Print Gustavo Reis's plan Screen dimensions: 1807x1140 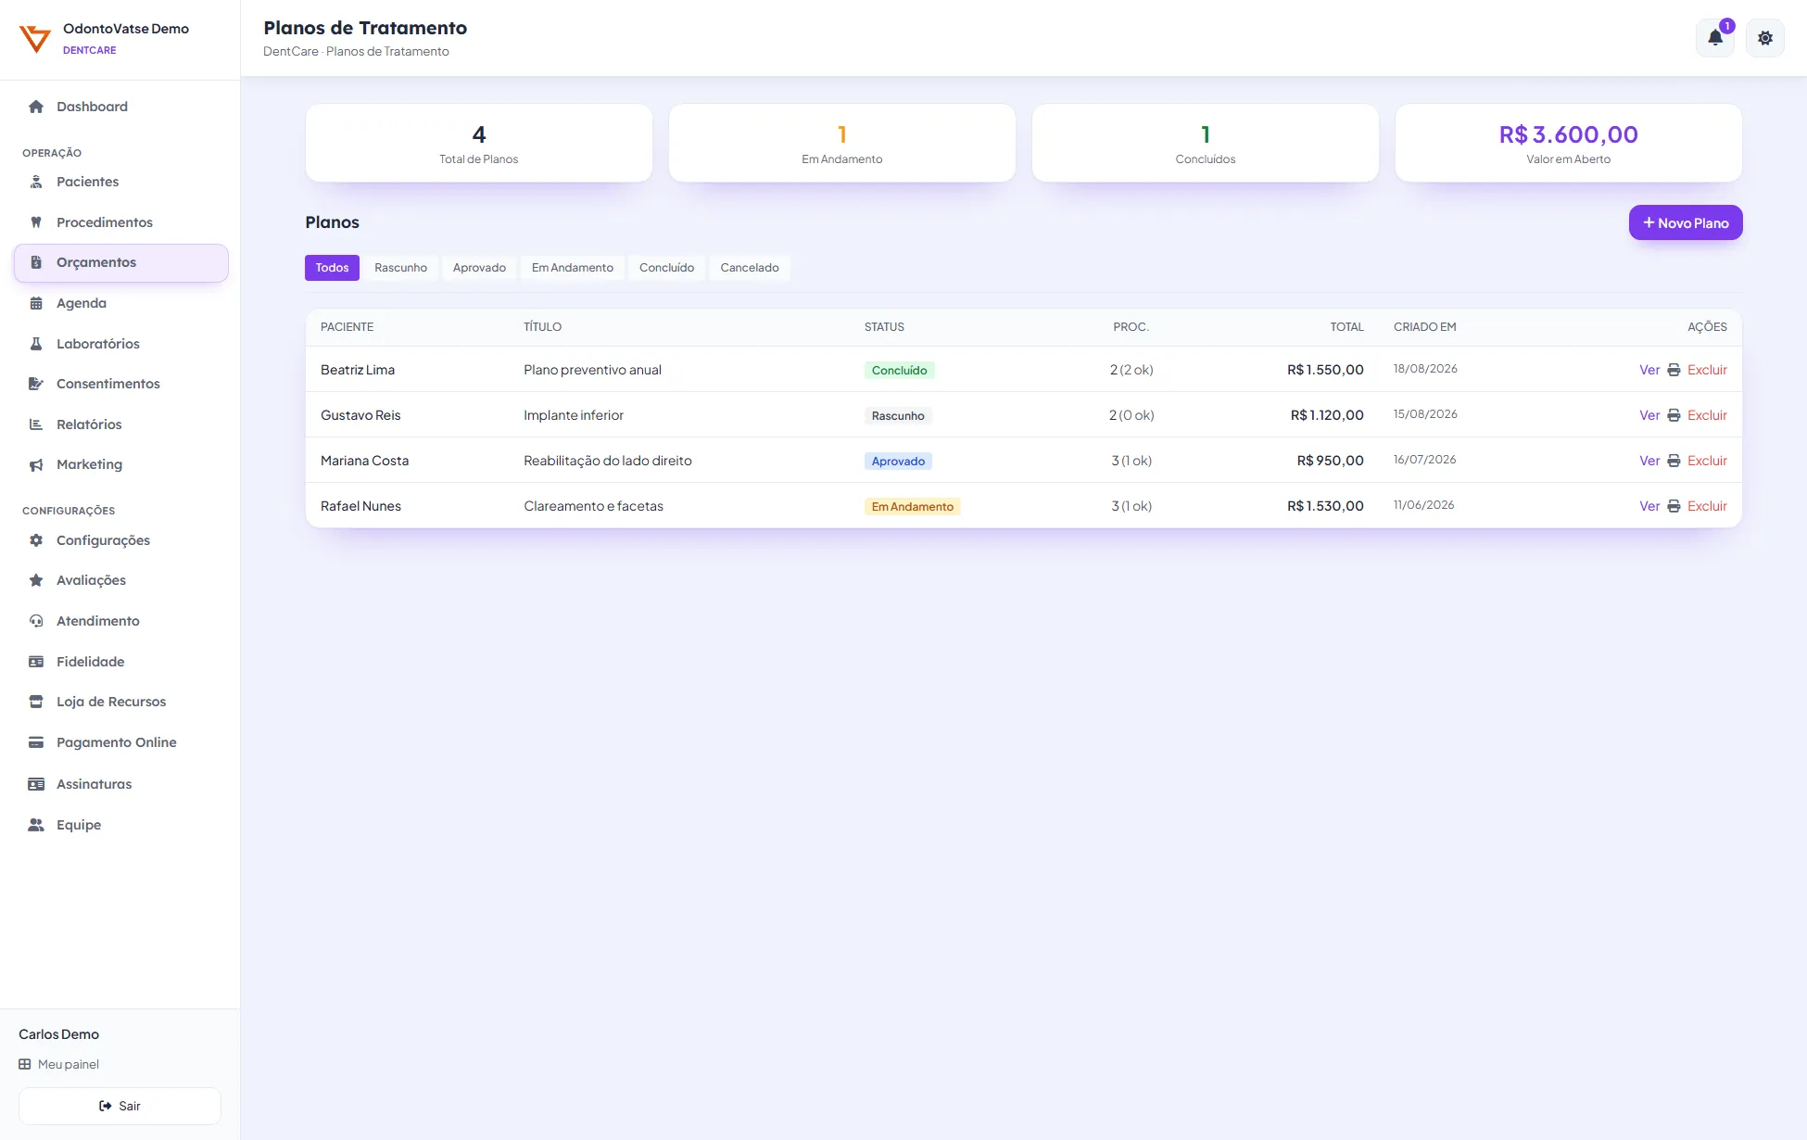(x=1674, y=415)
